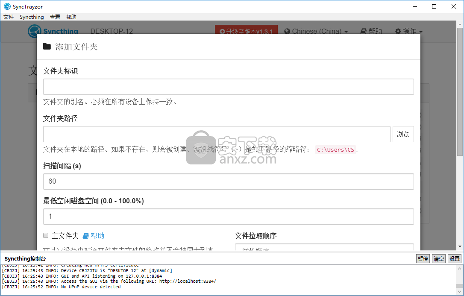Click the console scrollbar up arrow
Screen dimensions: 464x296
point(459,269)
